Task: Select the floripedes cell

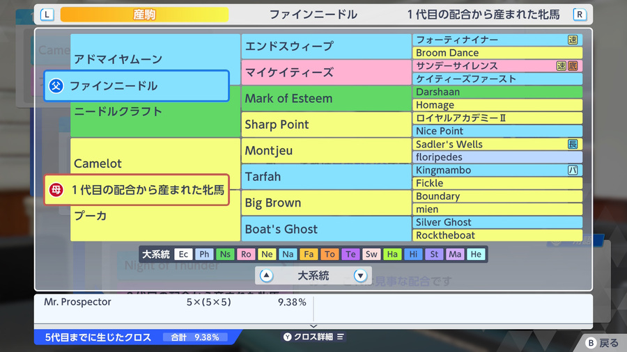Action: [x=497, y=157]
